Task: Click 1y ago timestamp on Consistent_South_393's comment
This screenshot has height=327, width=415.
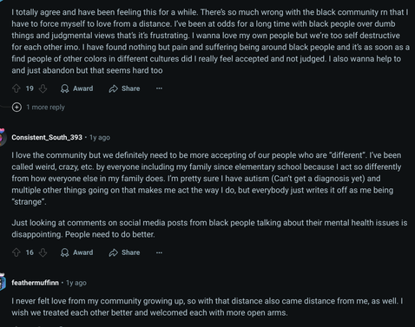Action: [x=100, y=138]
